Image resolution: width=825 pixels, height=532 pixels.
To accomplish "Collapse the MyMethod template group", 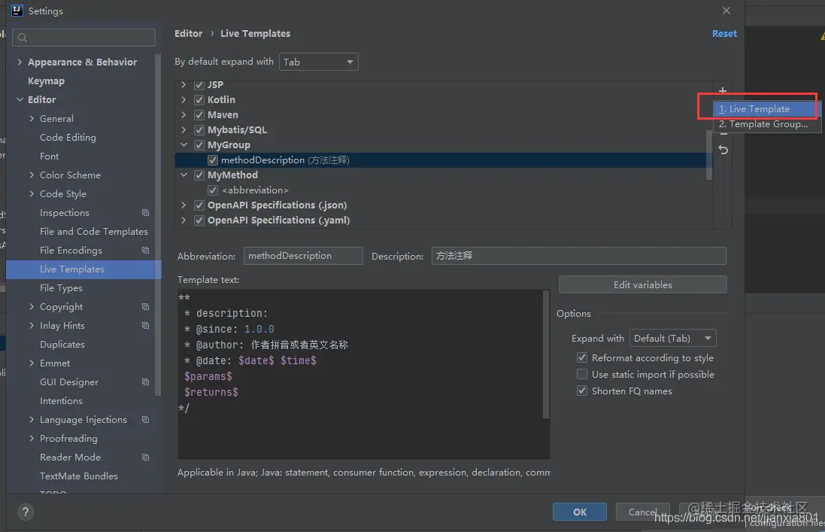I will [184, 175].
